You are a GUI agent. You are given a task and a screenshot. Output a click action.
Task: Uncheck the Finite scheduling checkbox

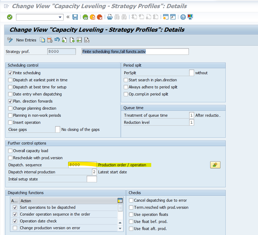(10, 73)
